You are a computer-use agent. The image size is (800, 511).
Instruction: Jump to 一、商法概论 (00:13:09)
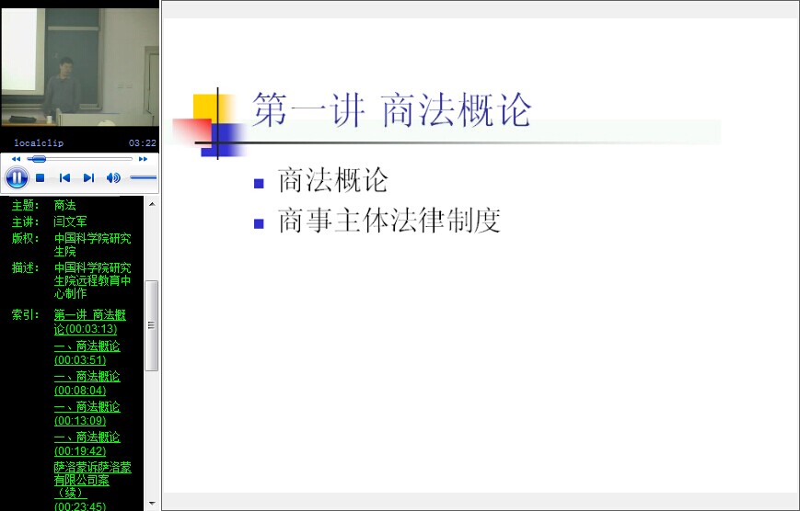[x=87, y=414]
